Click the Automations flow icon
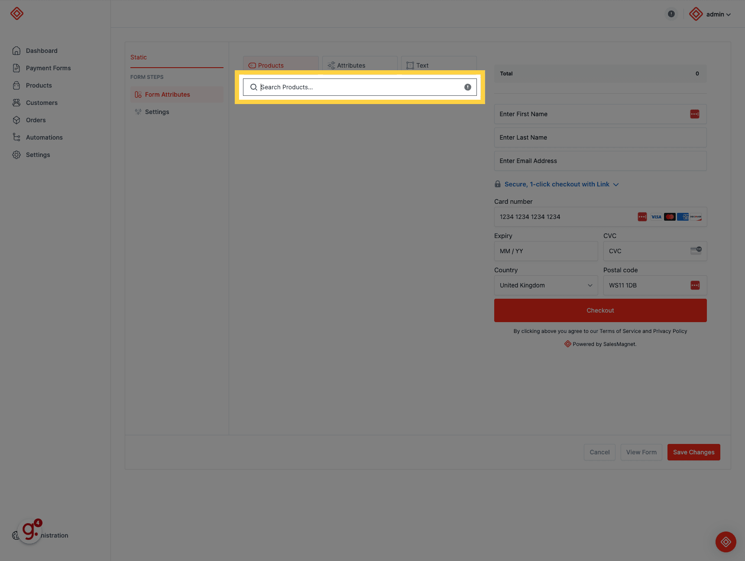This screenshot has height=561, width=745. click(x=16, y=137)
